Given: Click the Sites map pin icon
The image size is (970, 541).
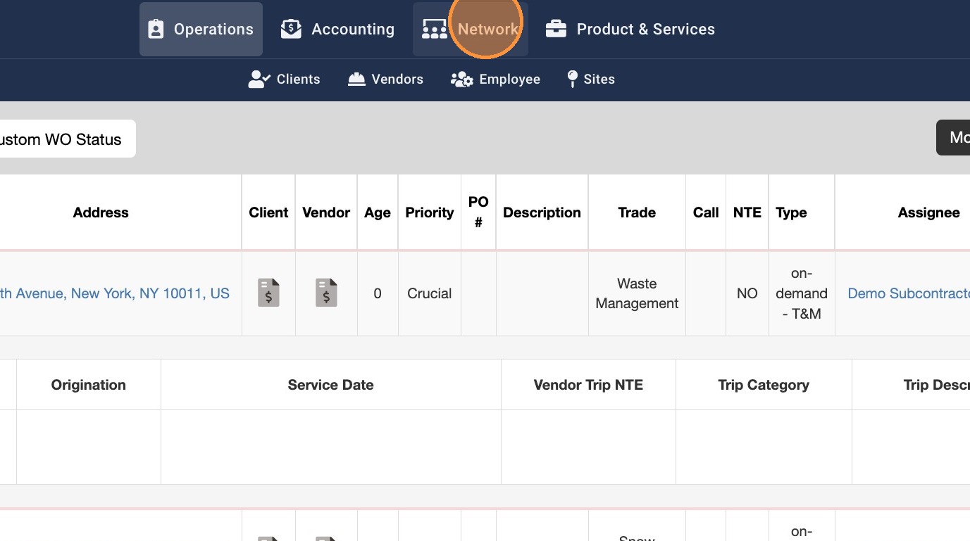Looking at the screenshot, I should point(572,79).
